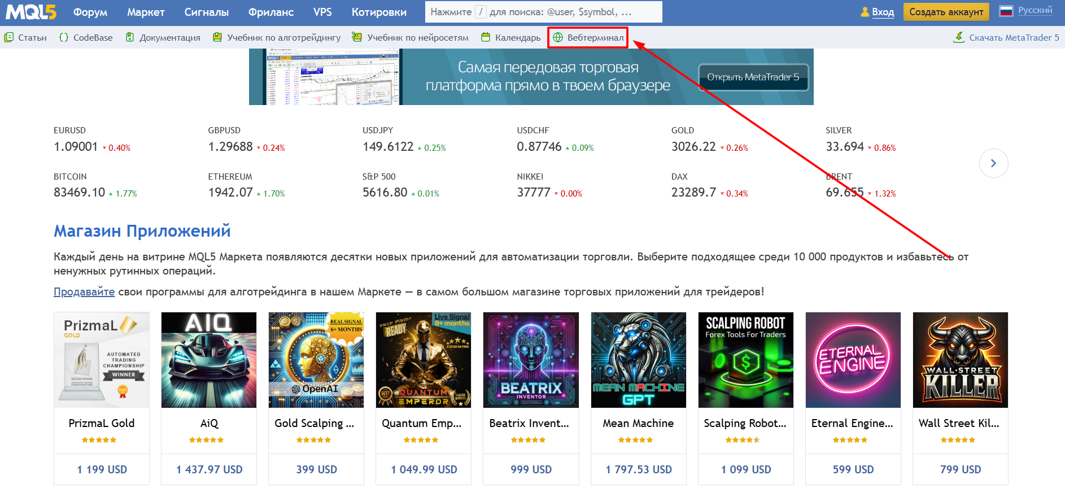This screenshot has width=1065, height=488.
Task: Click the Mean Machine title text
Action: click(x=638, y=423)
